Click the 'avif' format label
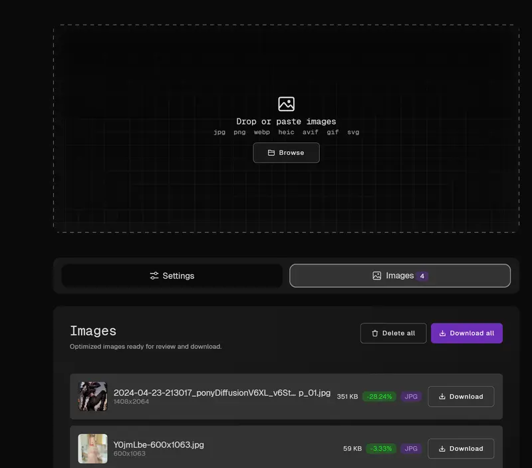The height and width of the screenshot is (468, 532). [310, 132]
